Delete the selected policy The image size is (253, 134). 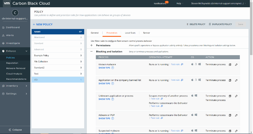tap(196, 24)
